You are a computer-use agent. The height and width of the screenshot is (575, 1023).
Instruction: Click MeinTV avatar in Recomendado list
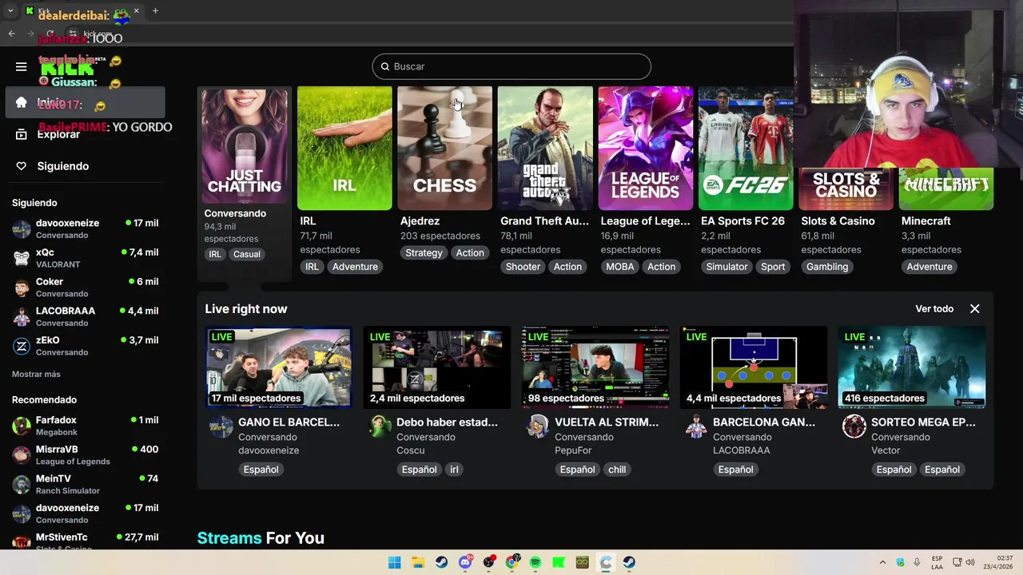[22, 484]
